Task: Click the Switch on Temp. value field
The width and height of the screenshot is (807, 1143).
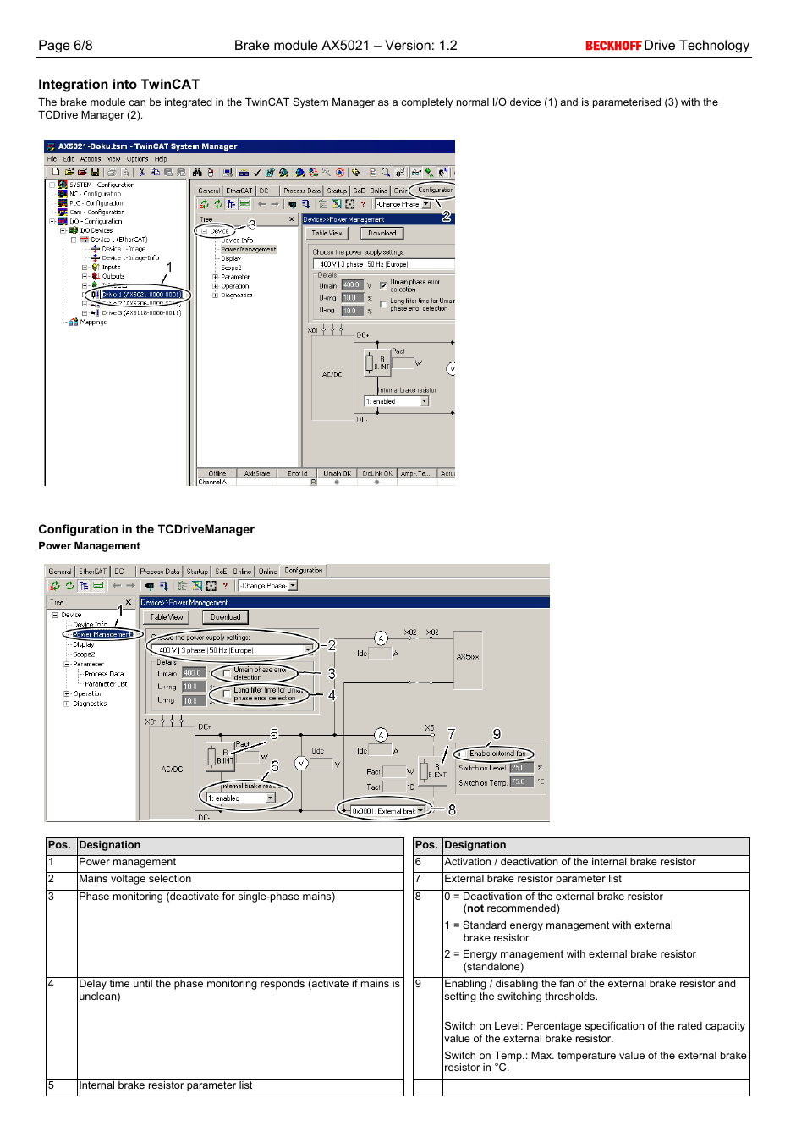Action: tap(522, 781)
